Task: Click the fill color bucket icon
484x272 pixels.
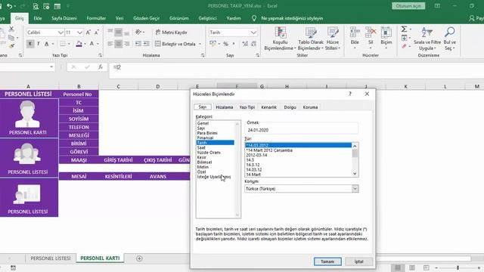Action: point(79,44)
